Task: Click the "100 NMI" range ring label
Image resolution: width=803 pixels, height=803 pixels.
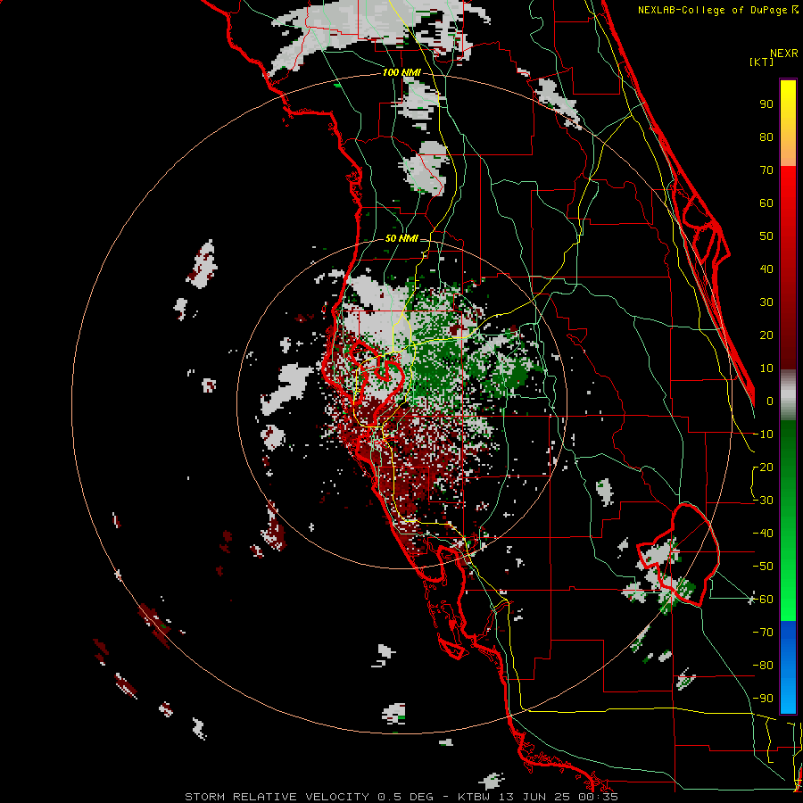Action: [x=401, y=73]
